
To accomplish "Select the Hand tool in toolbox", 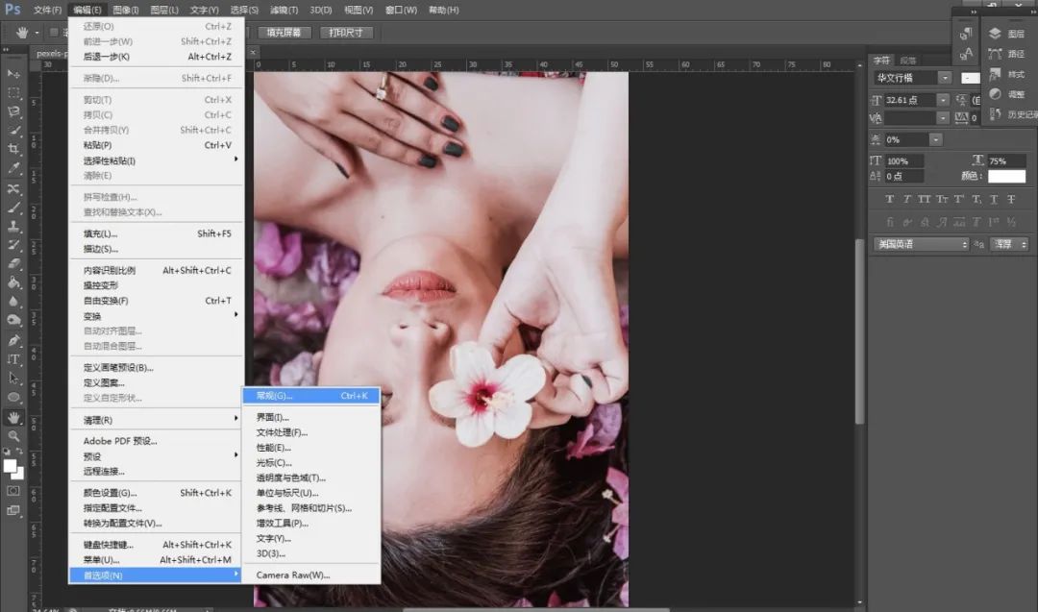I will (13, 418).
